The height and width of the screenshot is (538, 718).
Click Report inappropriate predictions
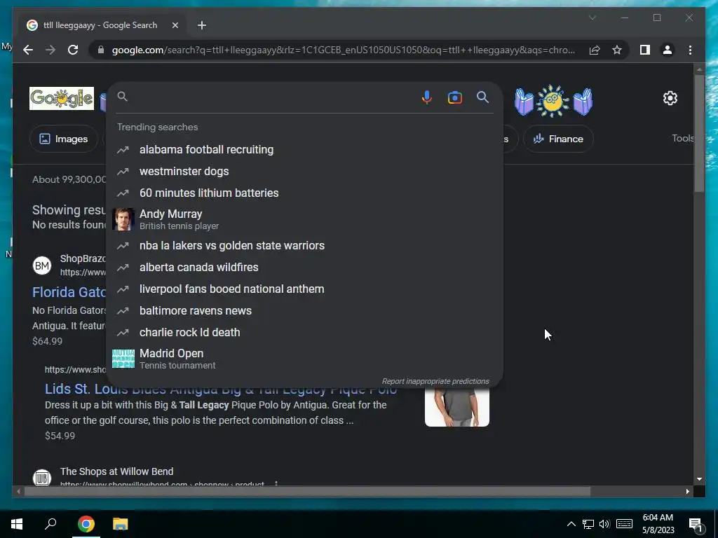pos(435,381)
